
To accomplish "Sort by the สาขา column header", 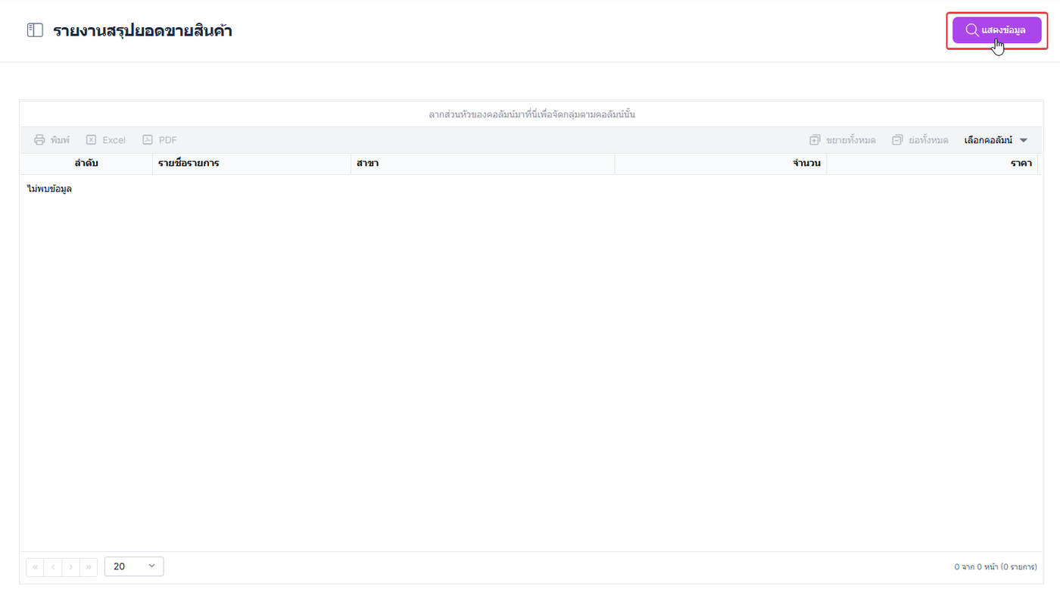I will pyautogui.click(x=483, y=164).
